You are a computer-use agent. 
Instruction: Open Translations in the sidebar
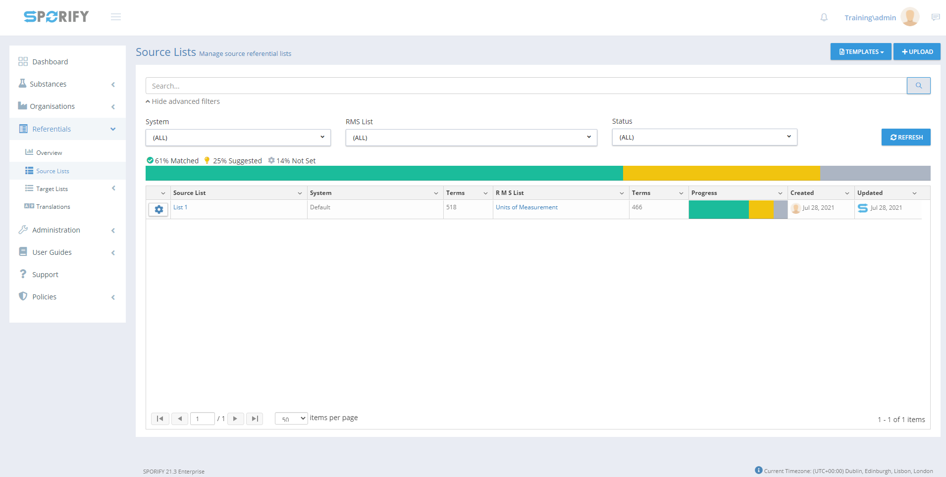coord(53,207)
